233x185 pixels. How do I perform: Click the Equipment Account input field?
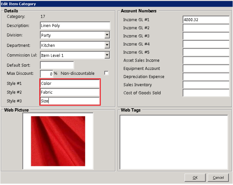(206, 69)
